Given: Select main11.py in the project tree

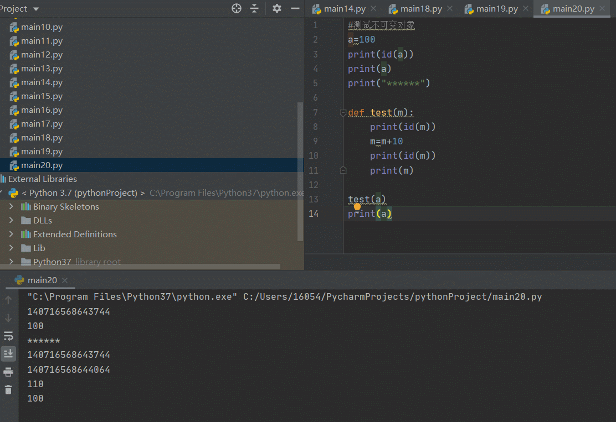Looking at the screenshot, I should (42, 41).
